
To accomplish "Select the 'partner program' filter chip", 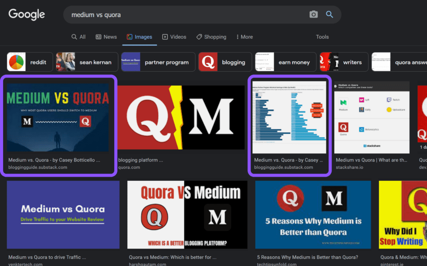I will point(158,62).
